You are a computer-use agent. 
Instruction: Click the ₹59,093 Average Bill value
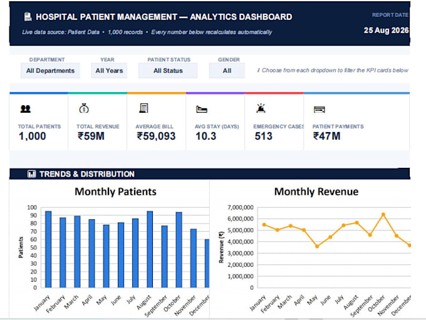point(156,136)
